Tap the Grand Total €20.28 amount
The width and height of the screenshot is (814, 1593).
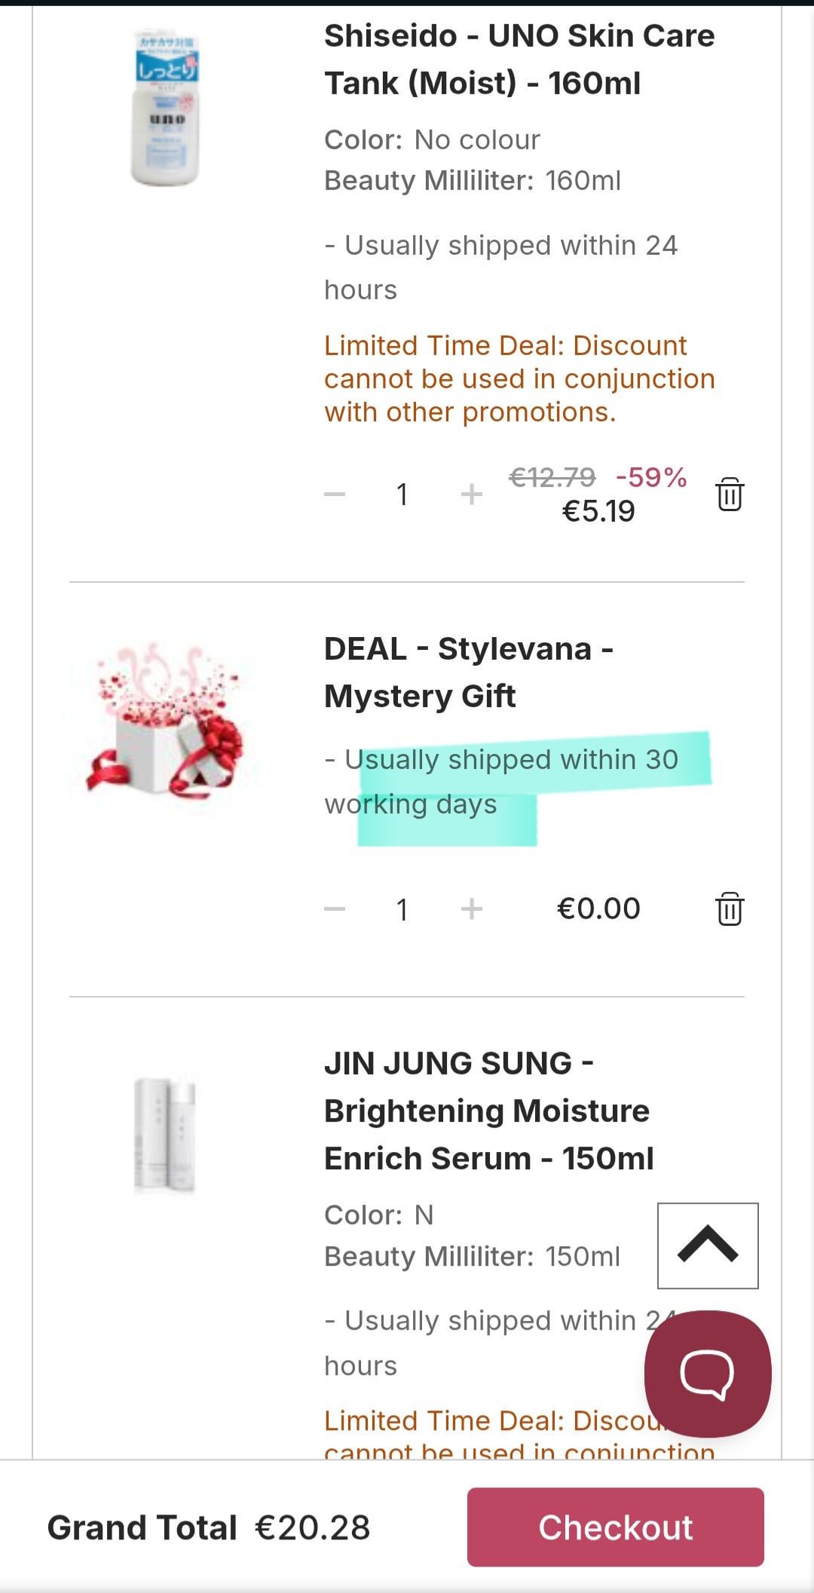(x=313, y=1528)
